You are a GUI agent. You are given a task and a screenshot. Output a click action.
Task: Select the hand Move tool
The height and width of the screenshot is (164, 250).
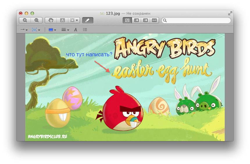[x=51, y=20]
